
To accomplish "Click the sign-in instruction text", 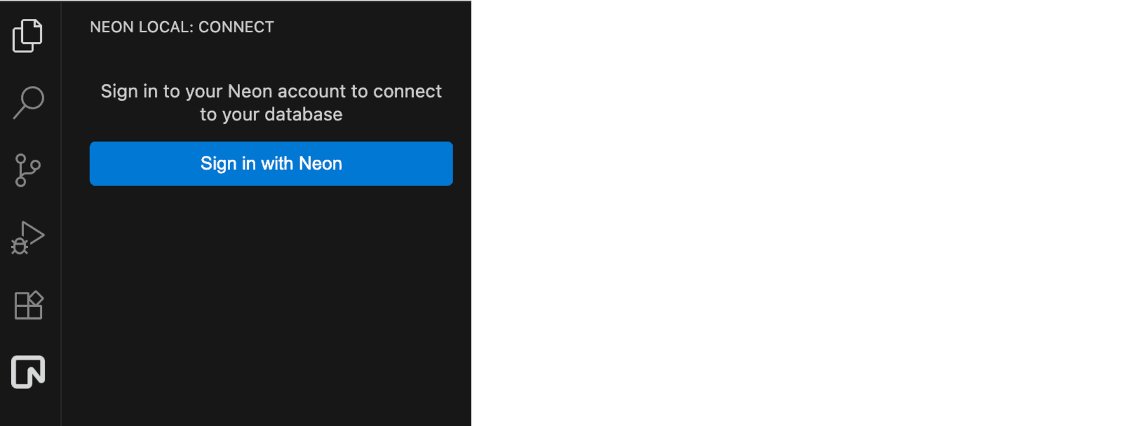I will [271, 102].
